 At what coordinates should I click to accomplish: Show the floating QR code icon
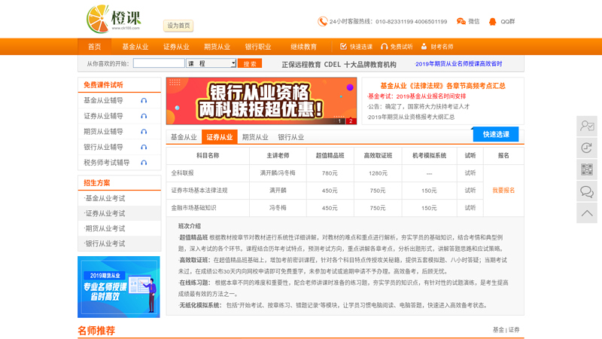(x=587, y=169)
